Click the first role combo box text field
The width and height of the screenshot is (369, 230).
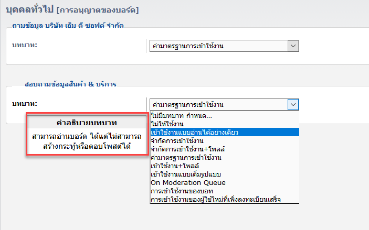pos(218,47)
